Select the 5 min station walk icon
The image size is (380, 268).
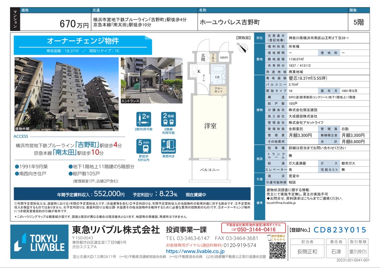pos(144,147)
